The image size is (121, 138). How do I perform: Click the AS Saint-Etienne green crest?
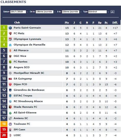(10, 113)
